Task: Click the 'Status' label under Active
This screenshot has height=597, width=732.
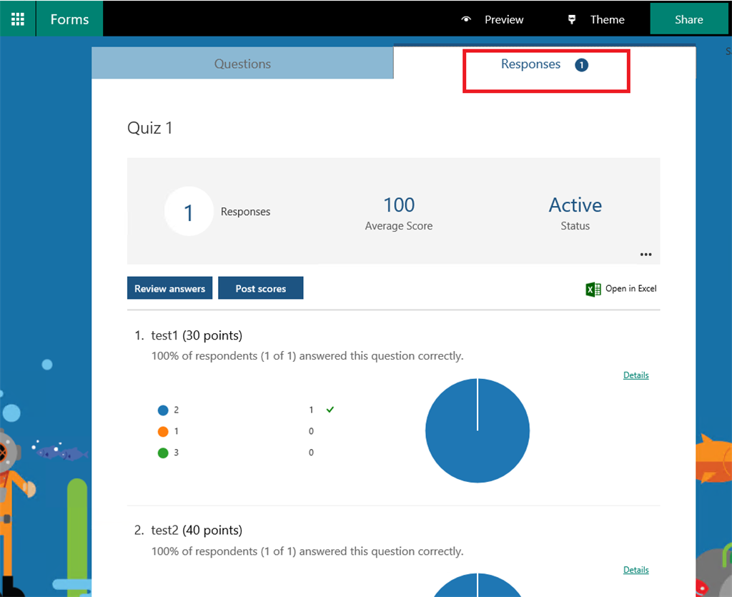Action: [575, 226]
